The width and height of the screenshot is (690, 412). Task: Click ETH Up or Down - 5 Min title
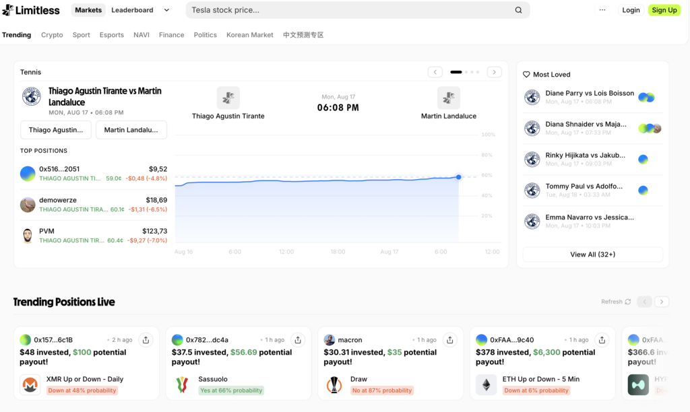coord(541,379)
